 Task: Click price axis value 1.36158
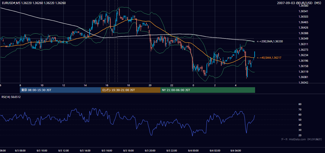point(303,66)
